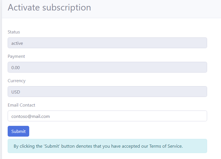Click the 'active' status value text

pyautogui.click(x=17, y=43)
